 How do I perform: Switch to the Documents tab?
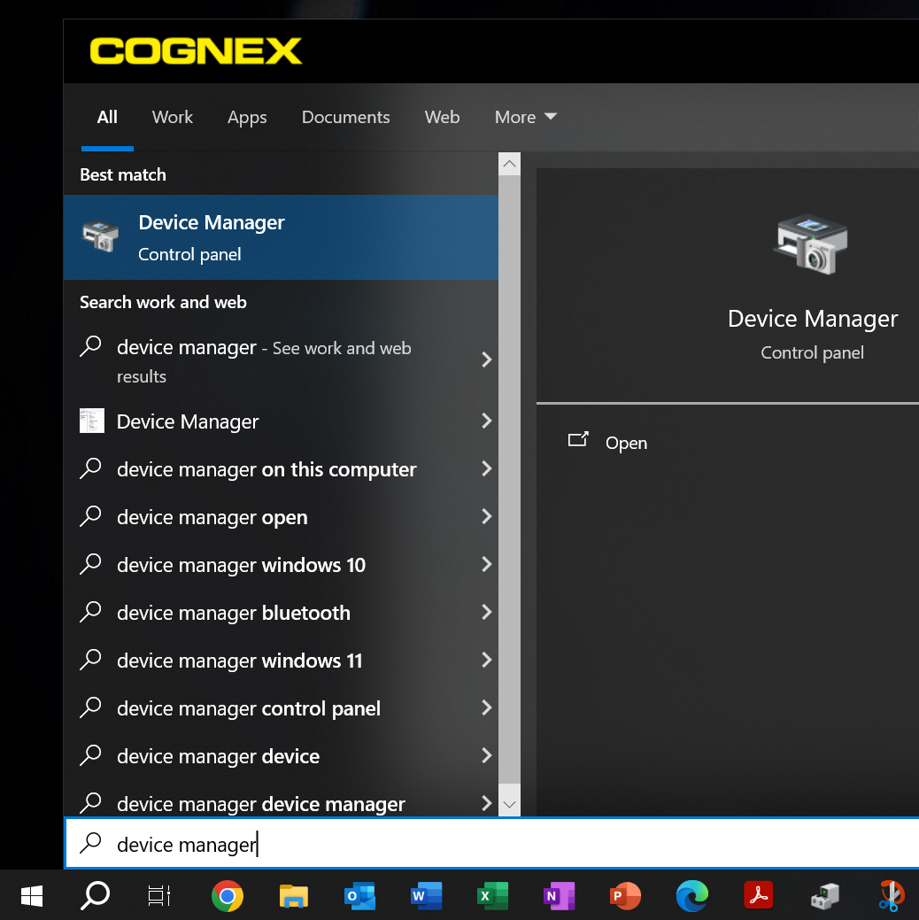[x=345, y=117]
